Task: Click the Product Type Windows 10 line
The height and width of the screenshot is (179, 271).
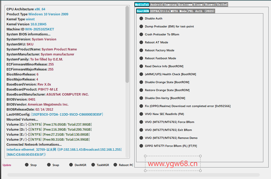Action: pyautogui.click(x=37, y=14)
